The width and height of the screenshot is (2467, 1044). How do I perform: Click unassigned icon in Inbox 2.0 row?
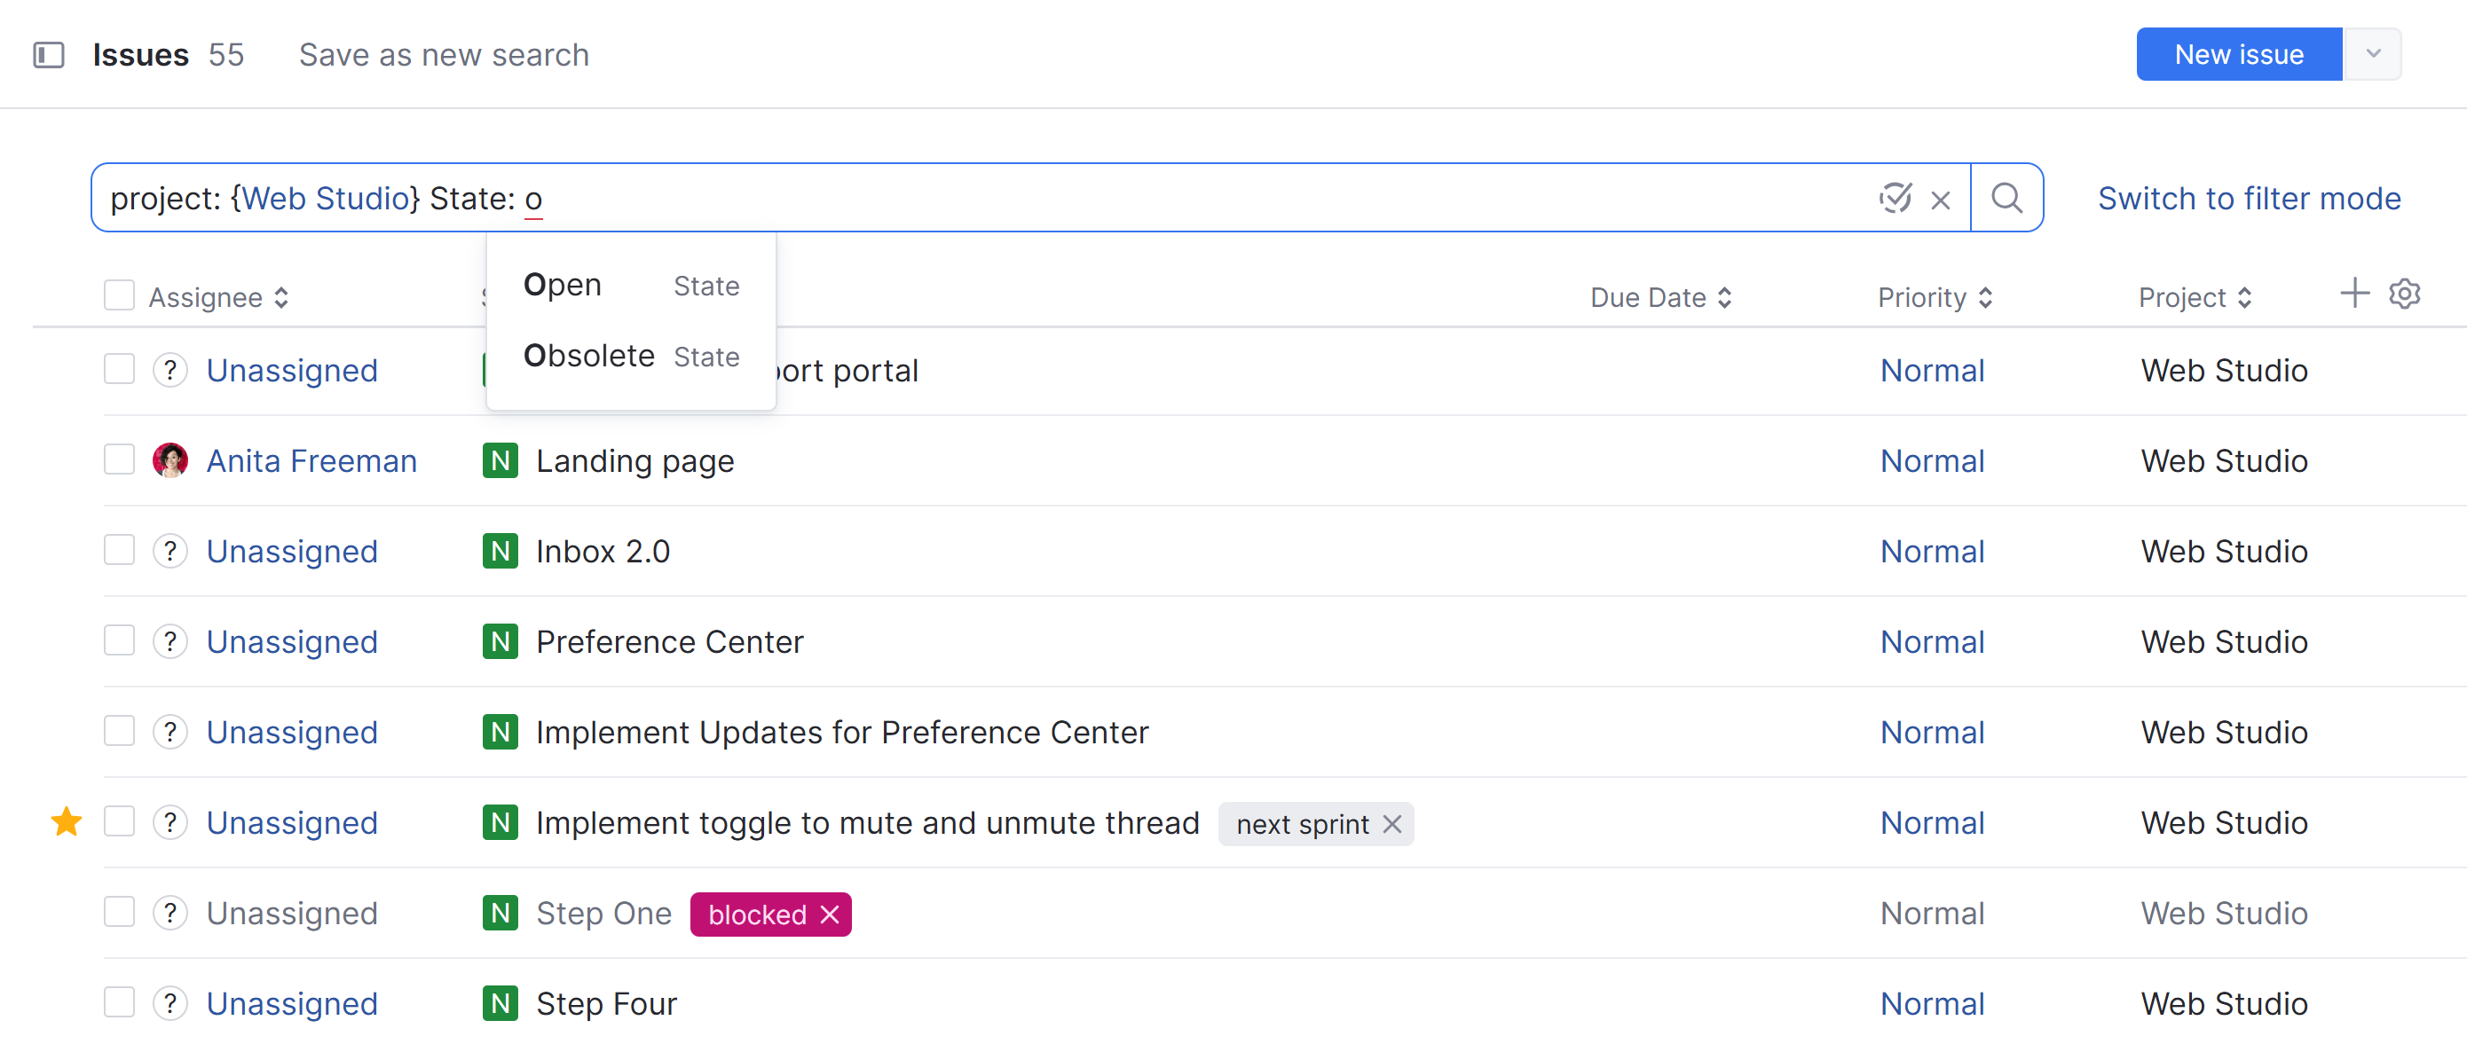(170, 551)
